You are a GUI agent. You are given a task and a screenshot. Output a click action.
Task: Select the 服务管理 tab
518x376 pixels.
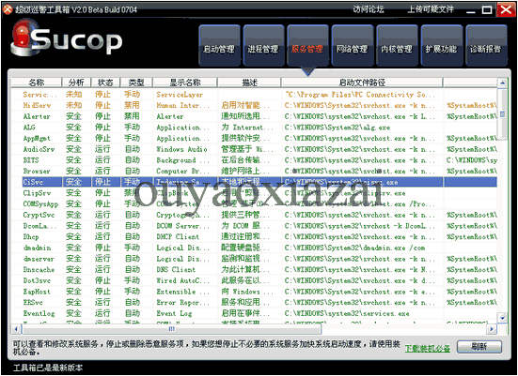click(308, 45)
